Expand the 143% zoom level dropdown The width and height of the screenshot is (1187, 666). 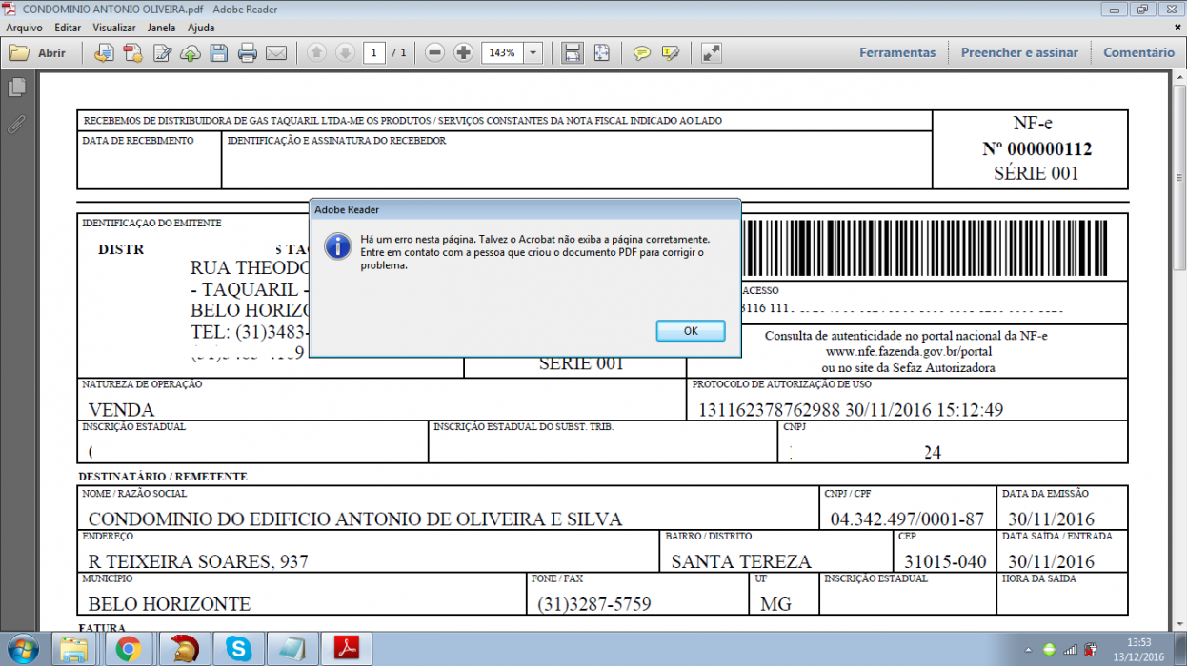pos(533,53)
